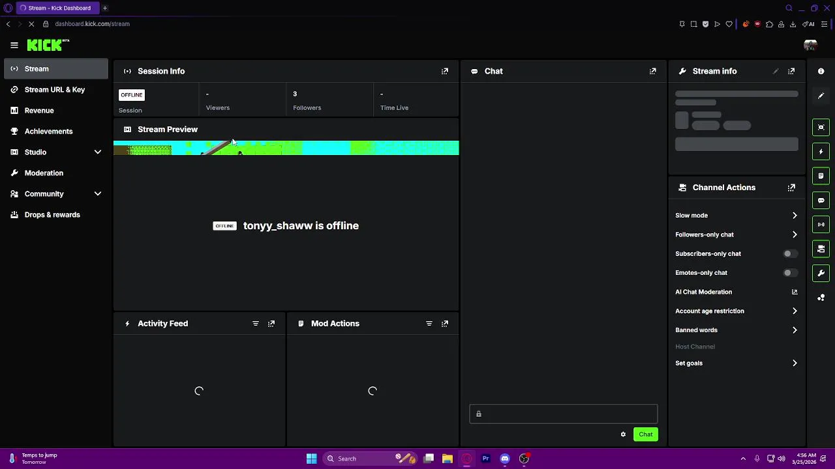835x469 pixels.
Task: Open Stream URL & Key page
Action: 56,90
